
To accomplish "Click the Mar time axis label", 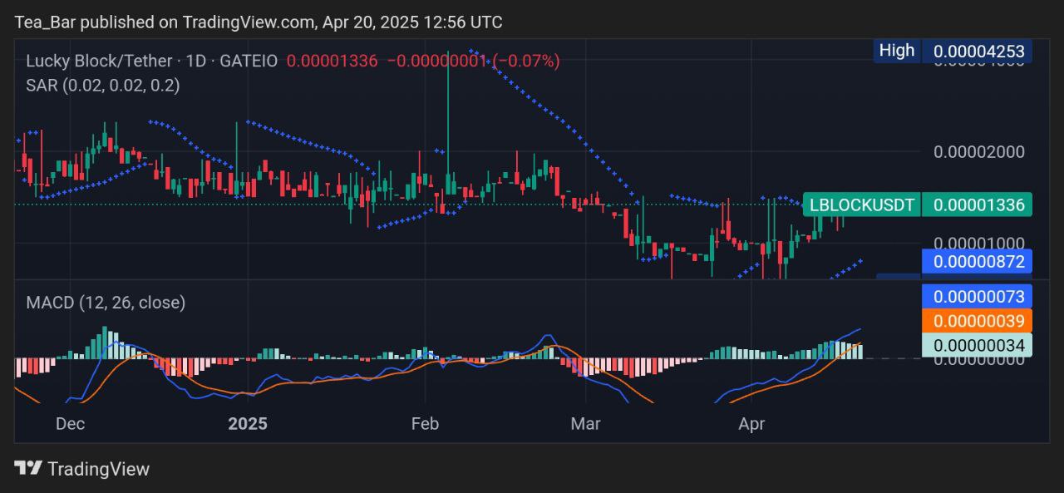I will (585, 424).
